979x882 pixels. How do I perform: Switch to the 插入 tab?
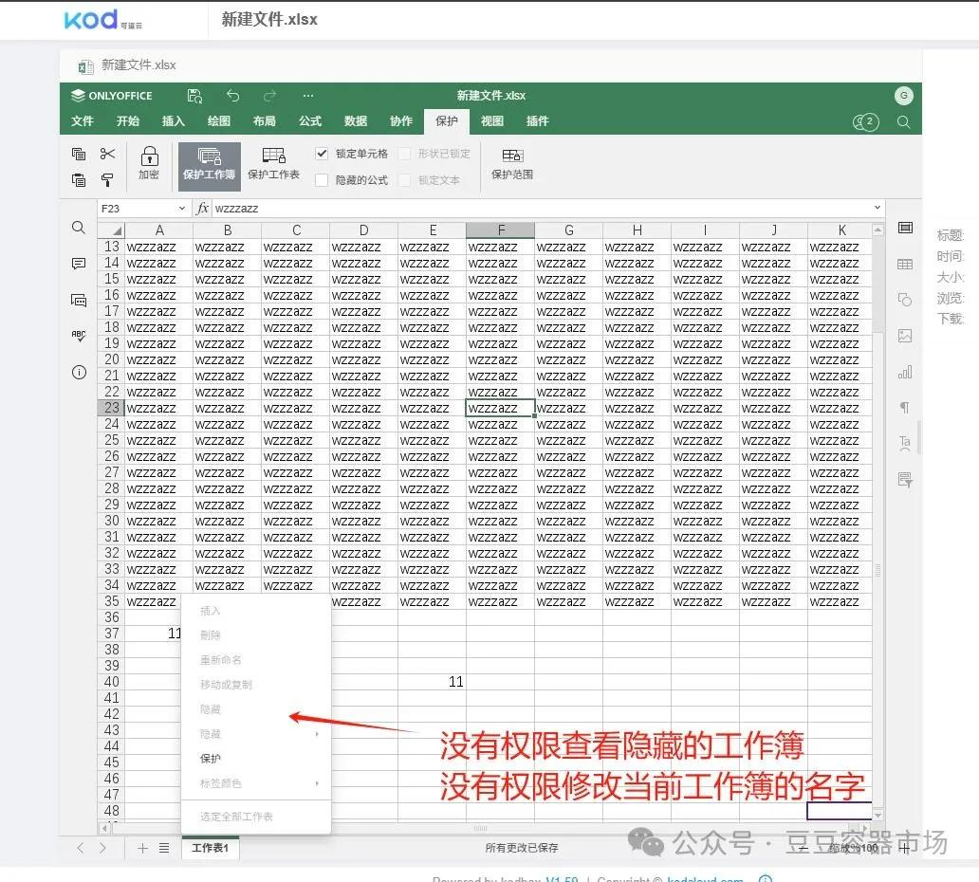[x=174, y=121]
